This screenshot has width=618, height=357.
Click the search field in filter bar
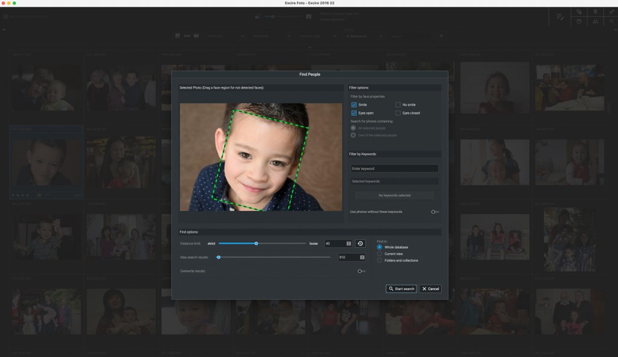tap(410, 36)
